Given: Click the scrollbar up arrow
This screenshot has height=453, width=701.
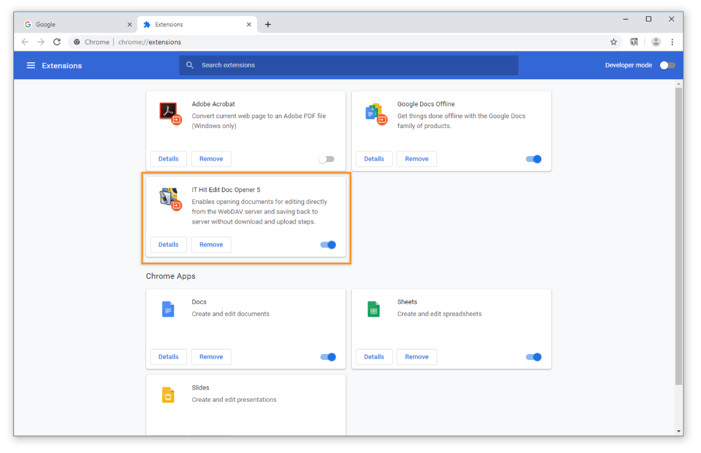Looking at the screenshot, I should [x=679, y=84].
